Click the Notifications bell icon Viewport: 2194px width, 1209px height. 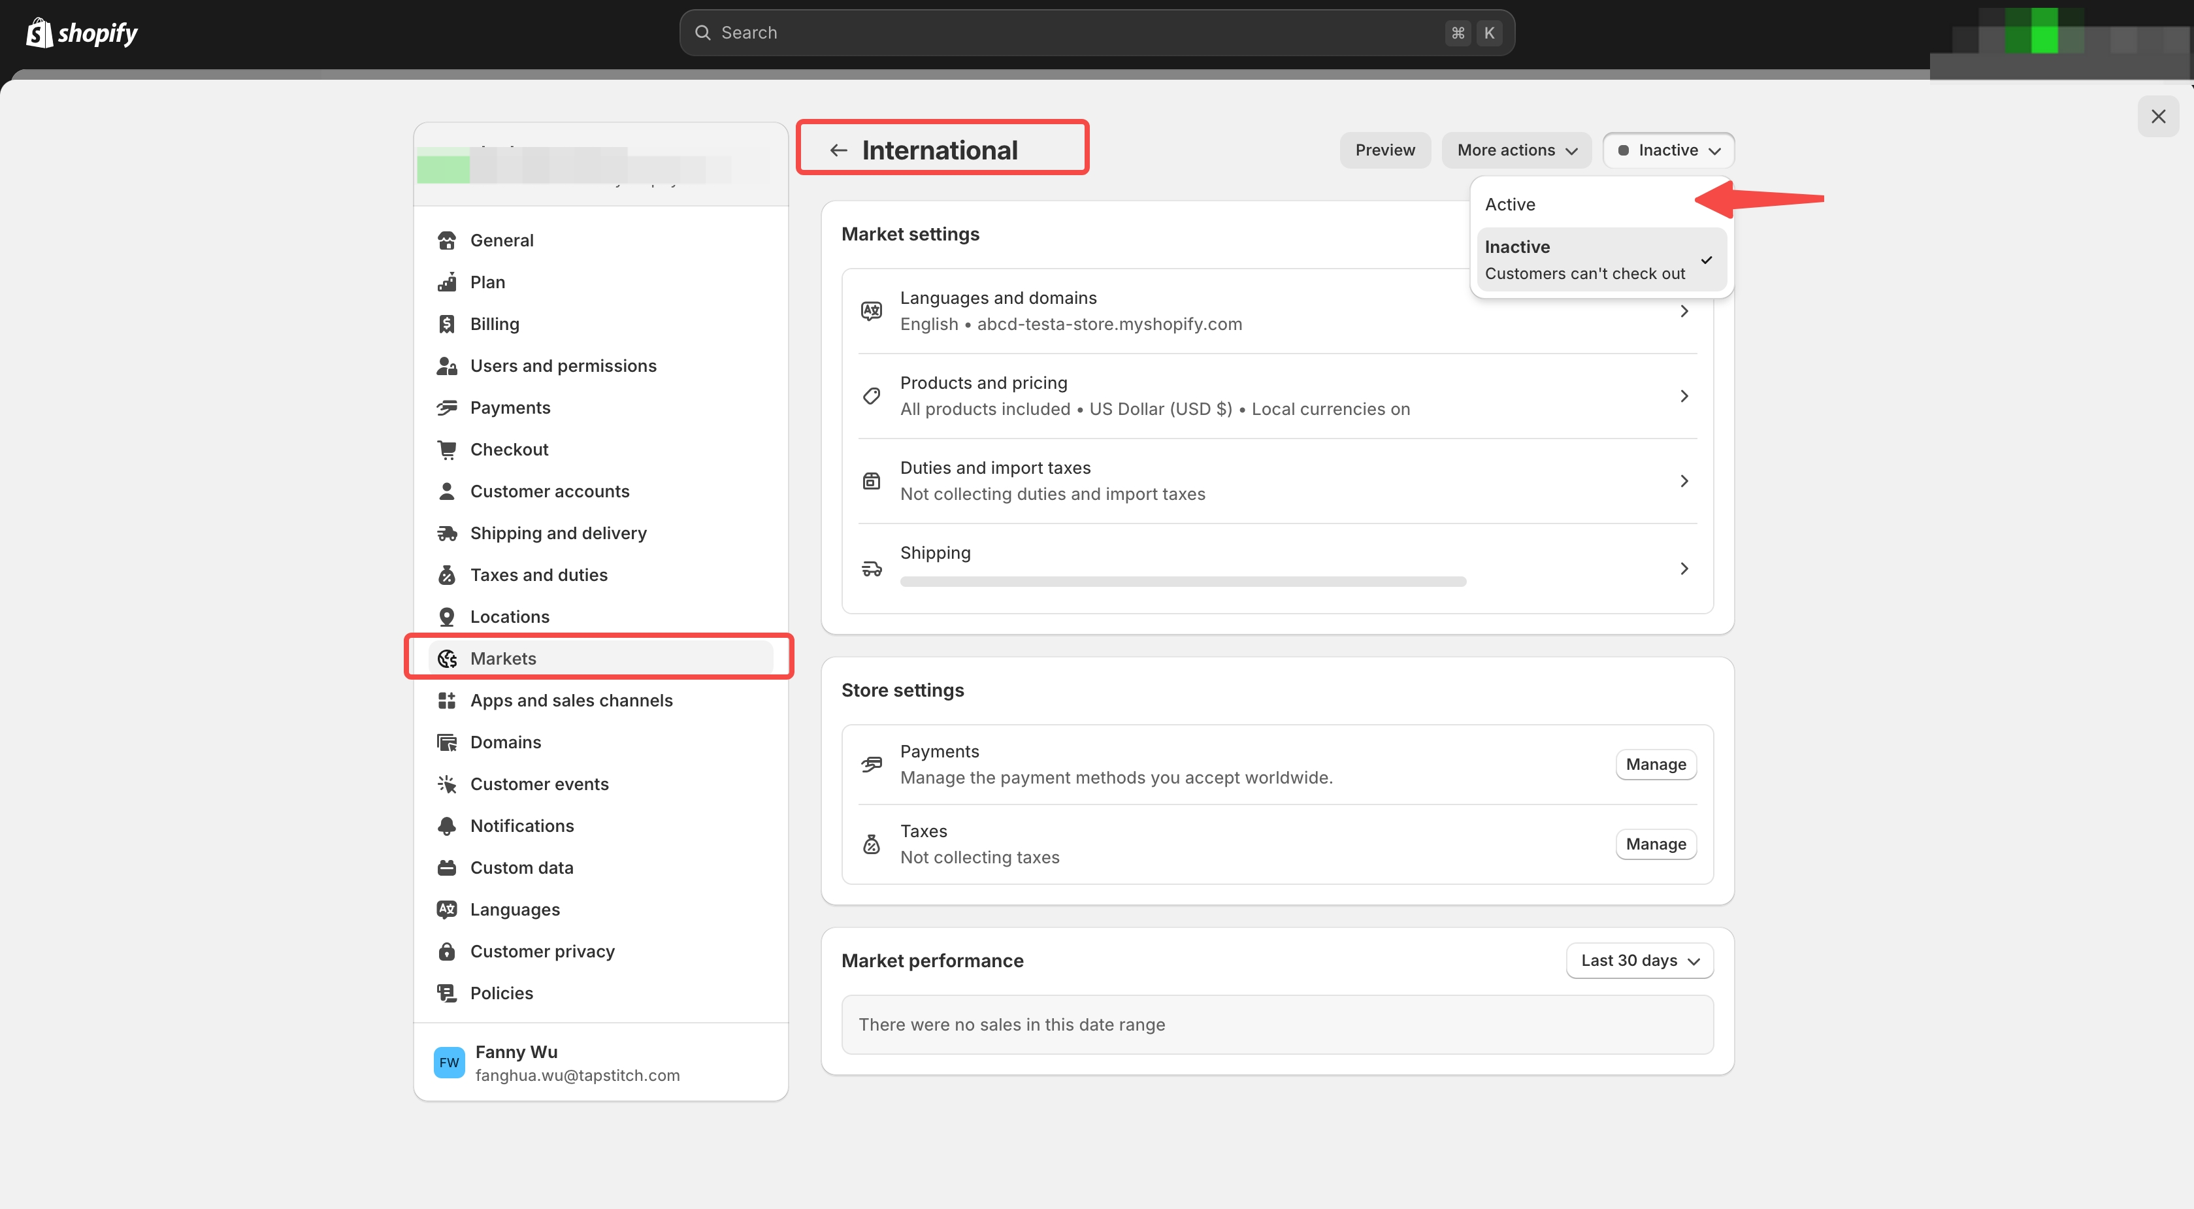[x=446, y=825]
